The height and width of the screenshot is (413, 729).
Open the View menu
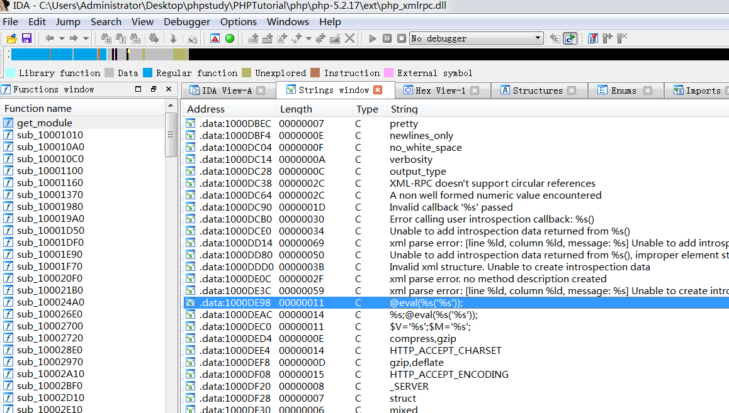click(142, 22)
